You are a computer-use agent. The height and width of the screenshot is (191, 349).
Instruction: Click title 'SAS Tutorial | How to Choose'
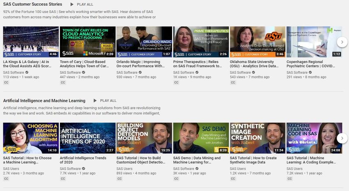pos(28,160)
